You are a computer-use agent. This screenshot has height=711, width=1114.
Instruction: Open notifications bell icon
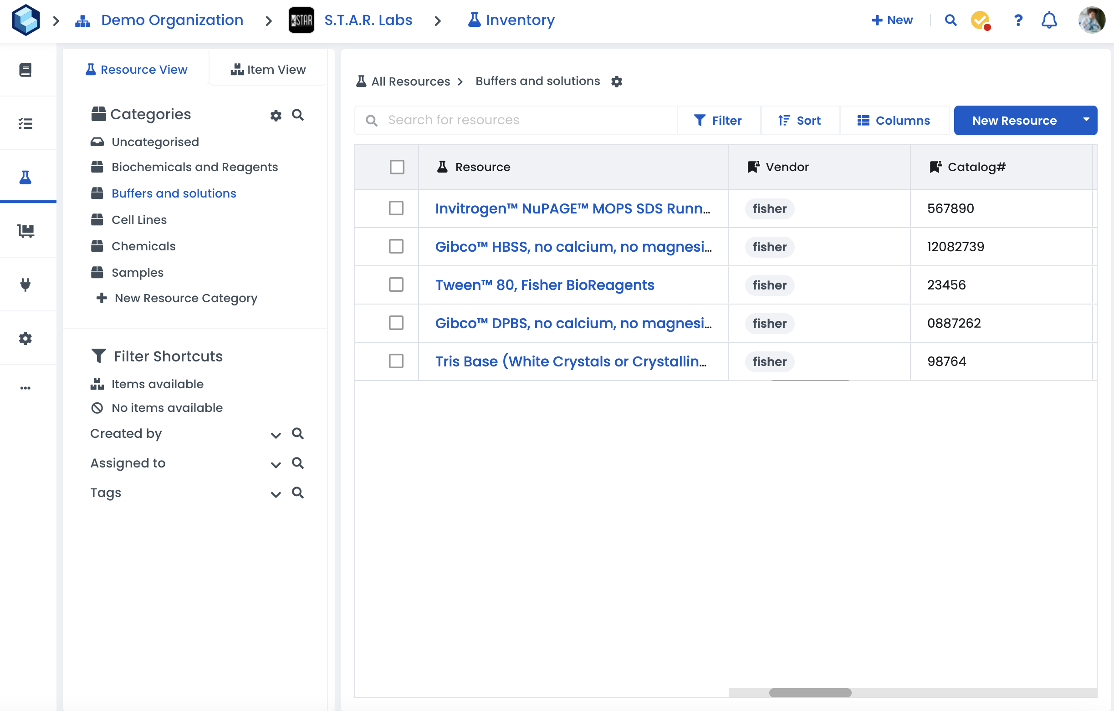(x=1049, y=20)
